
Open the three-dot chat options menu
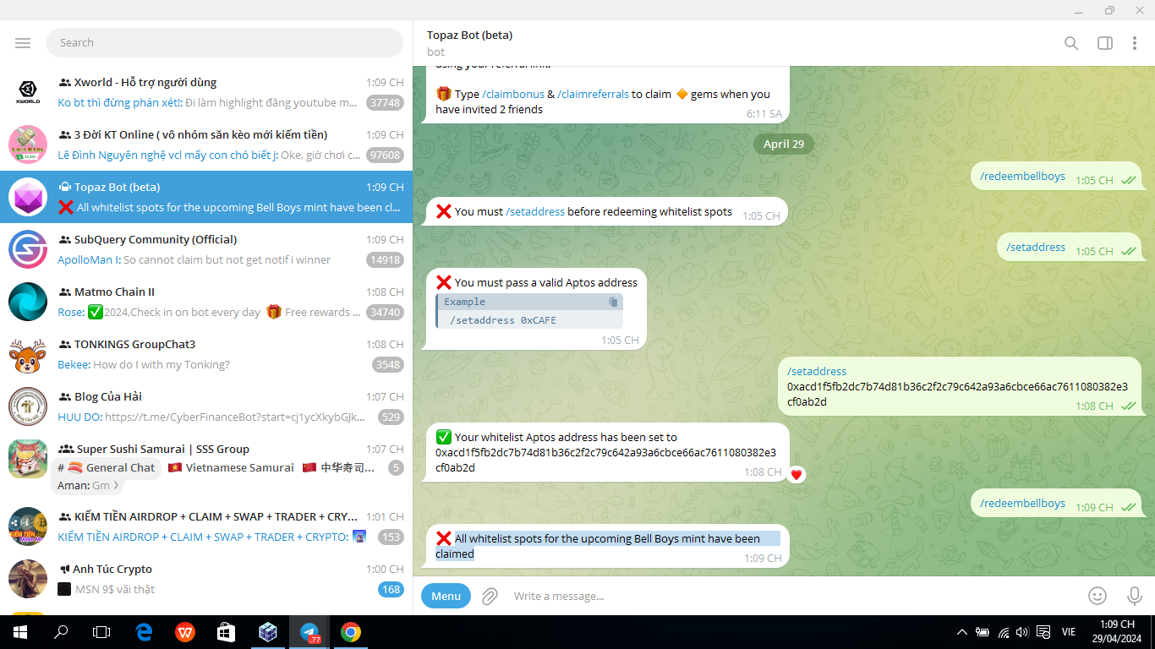tap(1135, 43)
